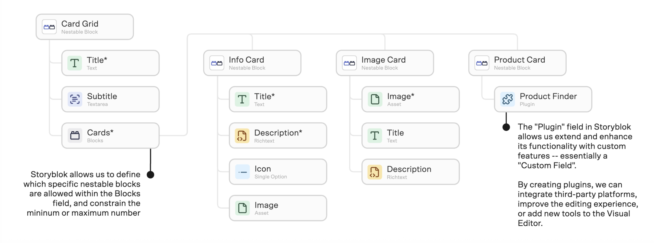The height and width of the screenshot is (243, 654).
Task: Click the black dot marker below Product Finder
Action: point(506,127)
